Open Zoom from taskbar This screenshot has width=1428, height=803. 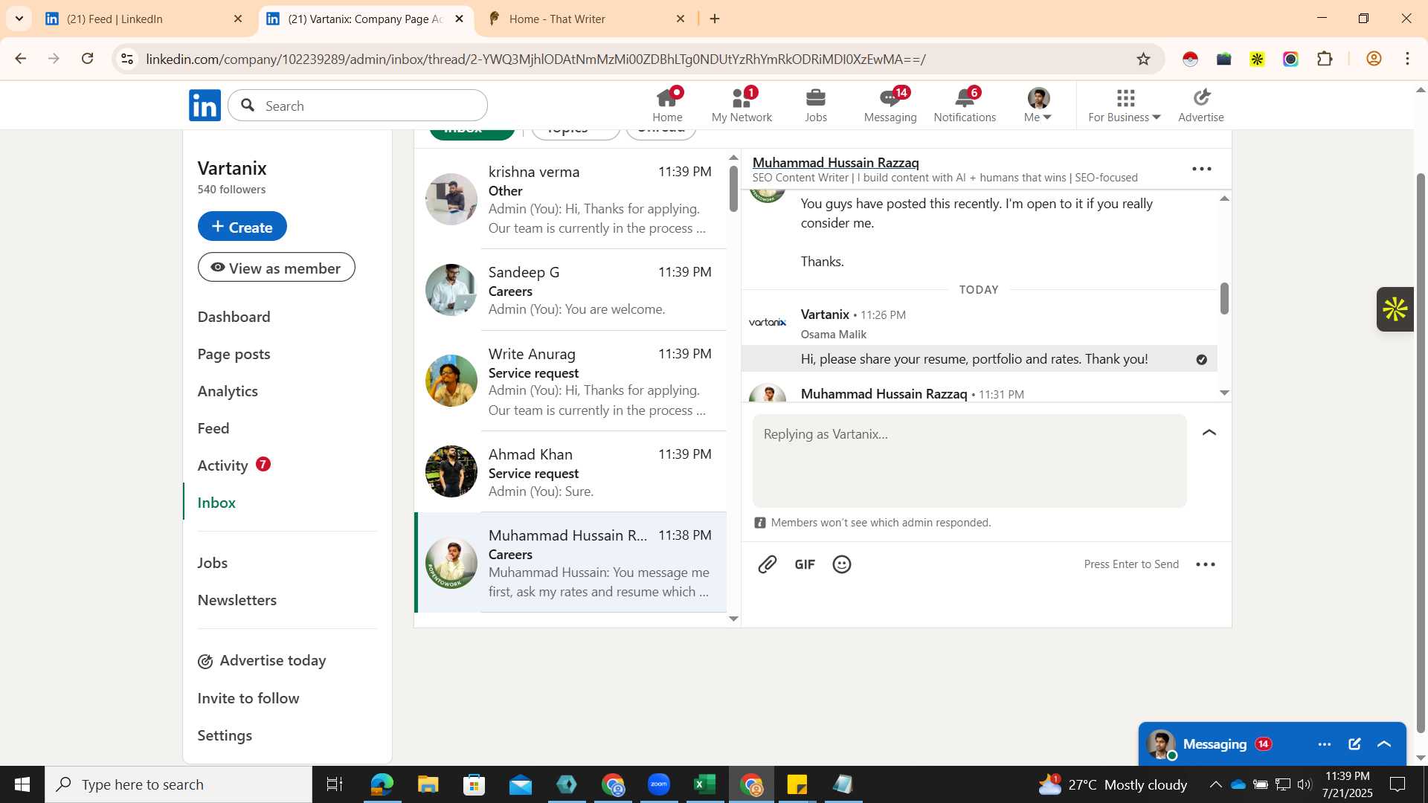coord(659,784)
